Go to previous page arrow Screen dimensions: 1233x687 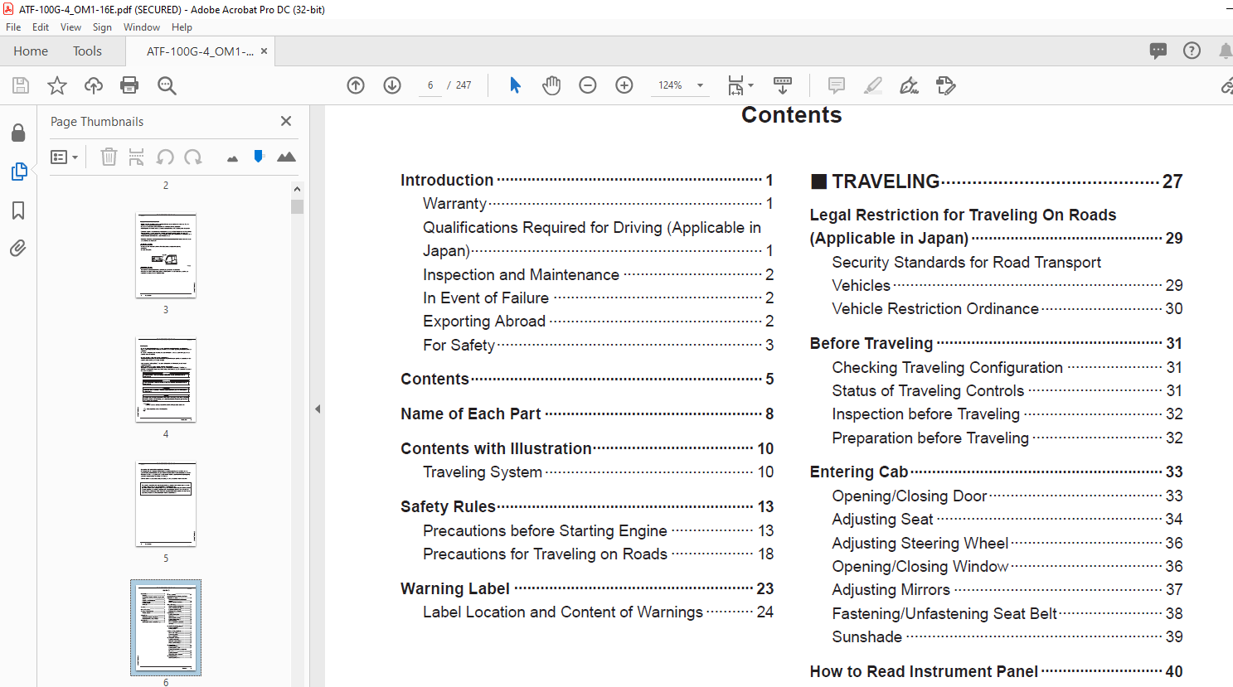tap(356, 85)
